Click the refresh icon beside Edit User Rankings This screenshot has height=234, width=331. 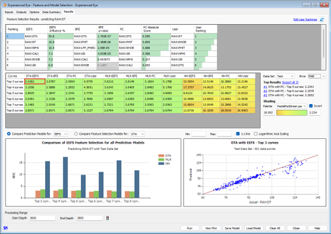(322, 19)
